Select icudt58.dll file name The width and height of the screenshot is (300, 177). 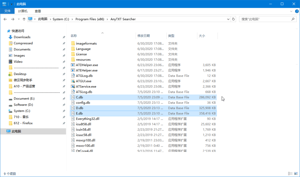[83, 124]
